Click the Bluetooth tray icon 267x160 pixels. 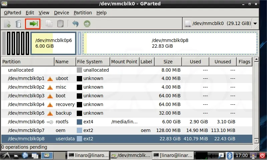(230, 156)
